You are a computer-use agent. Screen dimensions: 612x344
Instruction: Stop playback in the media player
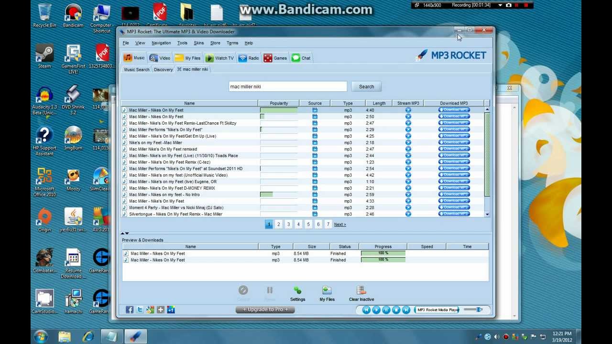396,310
